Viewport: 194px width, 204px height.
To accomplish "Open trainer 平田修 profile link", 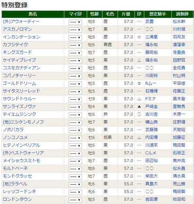I will click(179, 83).
